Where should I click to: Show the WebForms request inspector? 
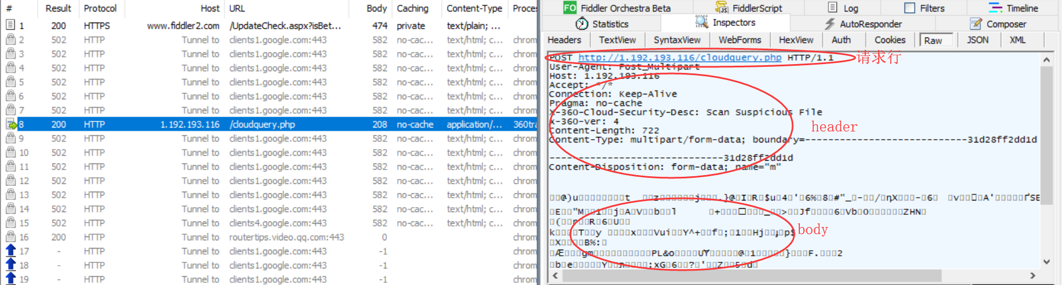coord(740,40)
